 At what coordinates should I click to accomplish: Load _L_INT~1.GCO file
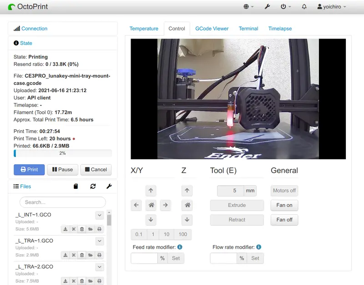[90, 229]
